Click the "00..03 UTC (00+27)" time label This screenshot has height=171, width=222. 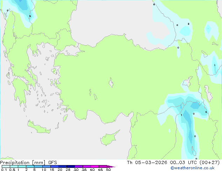[x=195, y=163]
